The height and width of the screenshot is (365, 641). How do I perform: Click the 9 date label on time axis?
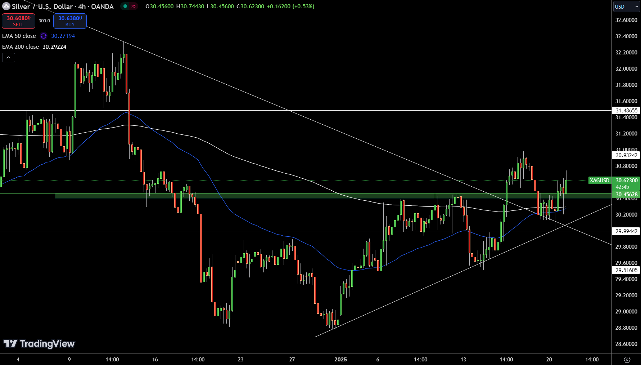point(69,360)
